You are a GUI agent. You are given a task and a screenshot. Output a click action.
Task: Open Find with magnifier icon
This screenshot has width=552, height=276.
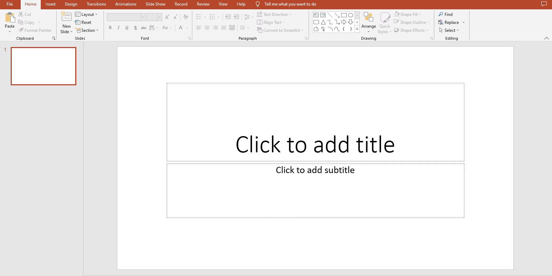[445, 15]
